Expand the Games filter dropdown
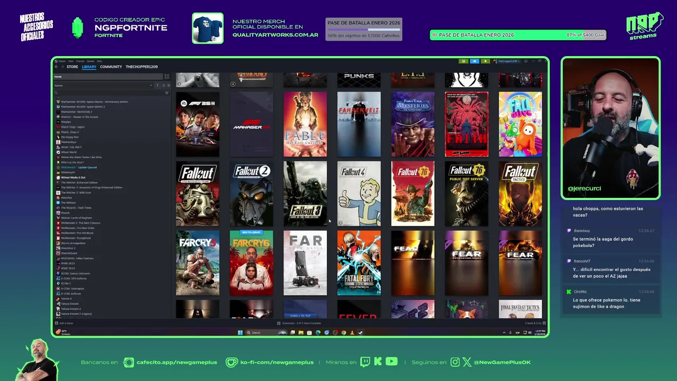 coord(103,85)
